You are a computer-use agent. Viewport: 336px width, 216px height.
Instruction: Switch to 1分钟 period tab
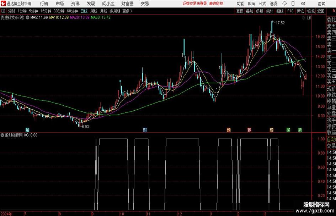tap(22, 11)
